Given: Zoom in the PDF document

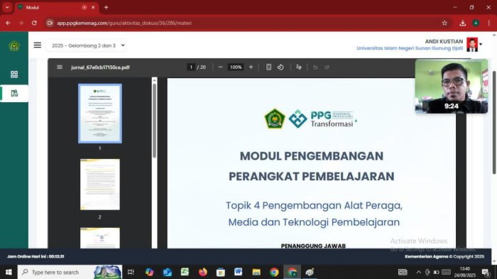Looking at the screenshot, I should [x=251, y=67].
